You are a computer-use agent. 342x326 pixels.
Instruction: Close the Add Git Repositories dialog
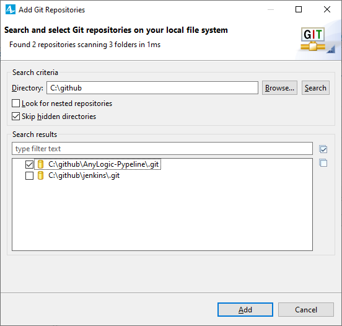click(x=327, y=9)
